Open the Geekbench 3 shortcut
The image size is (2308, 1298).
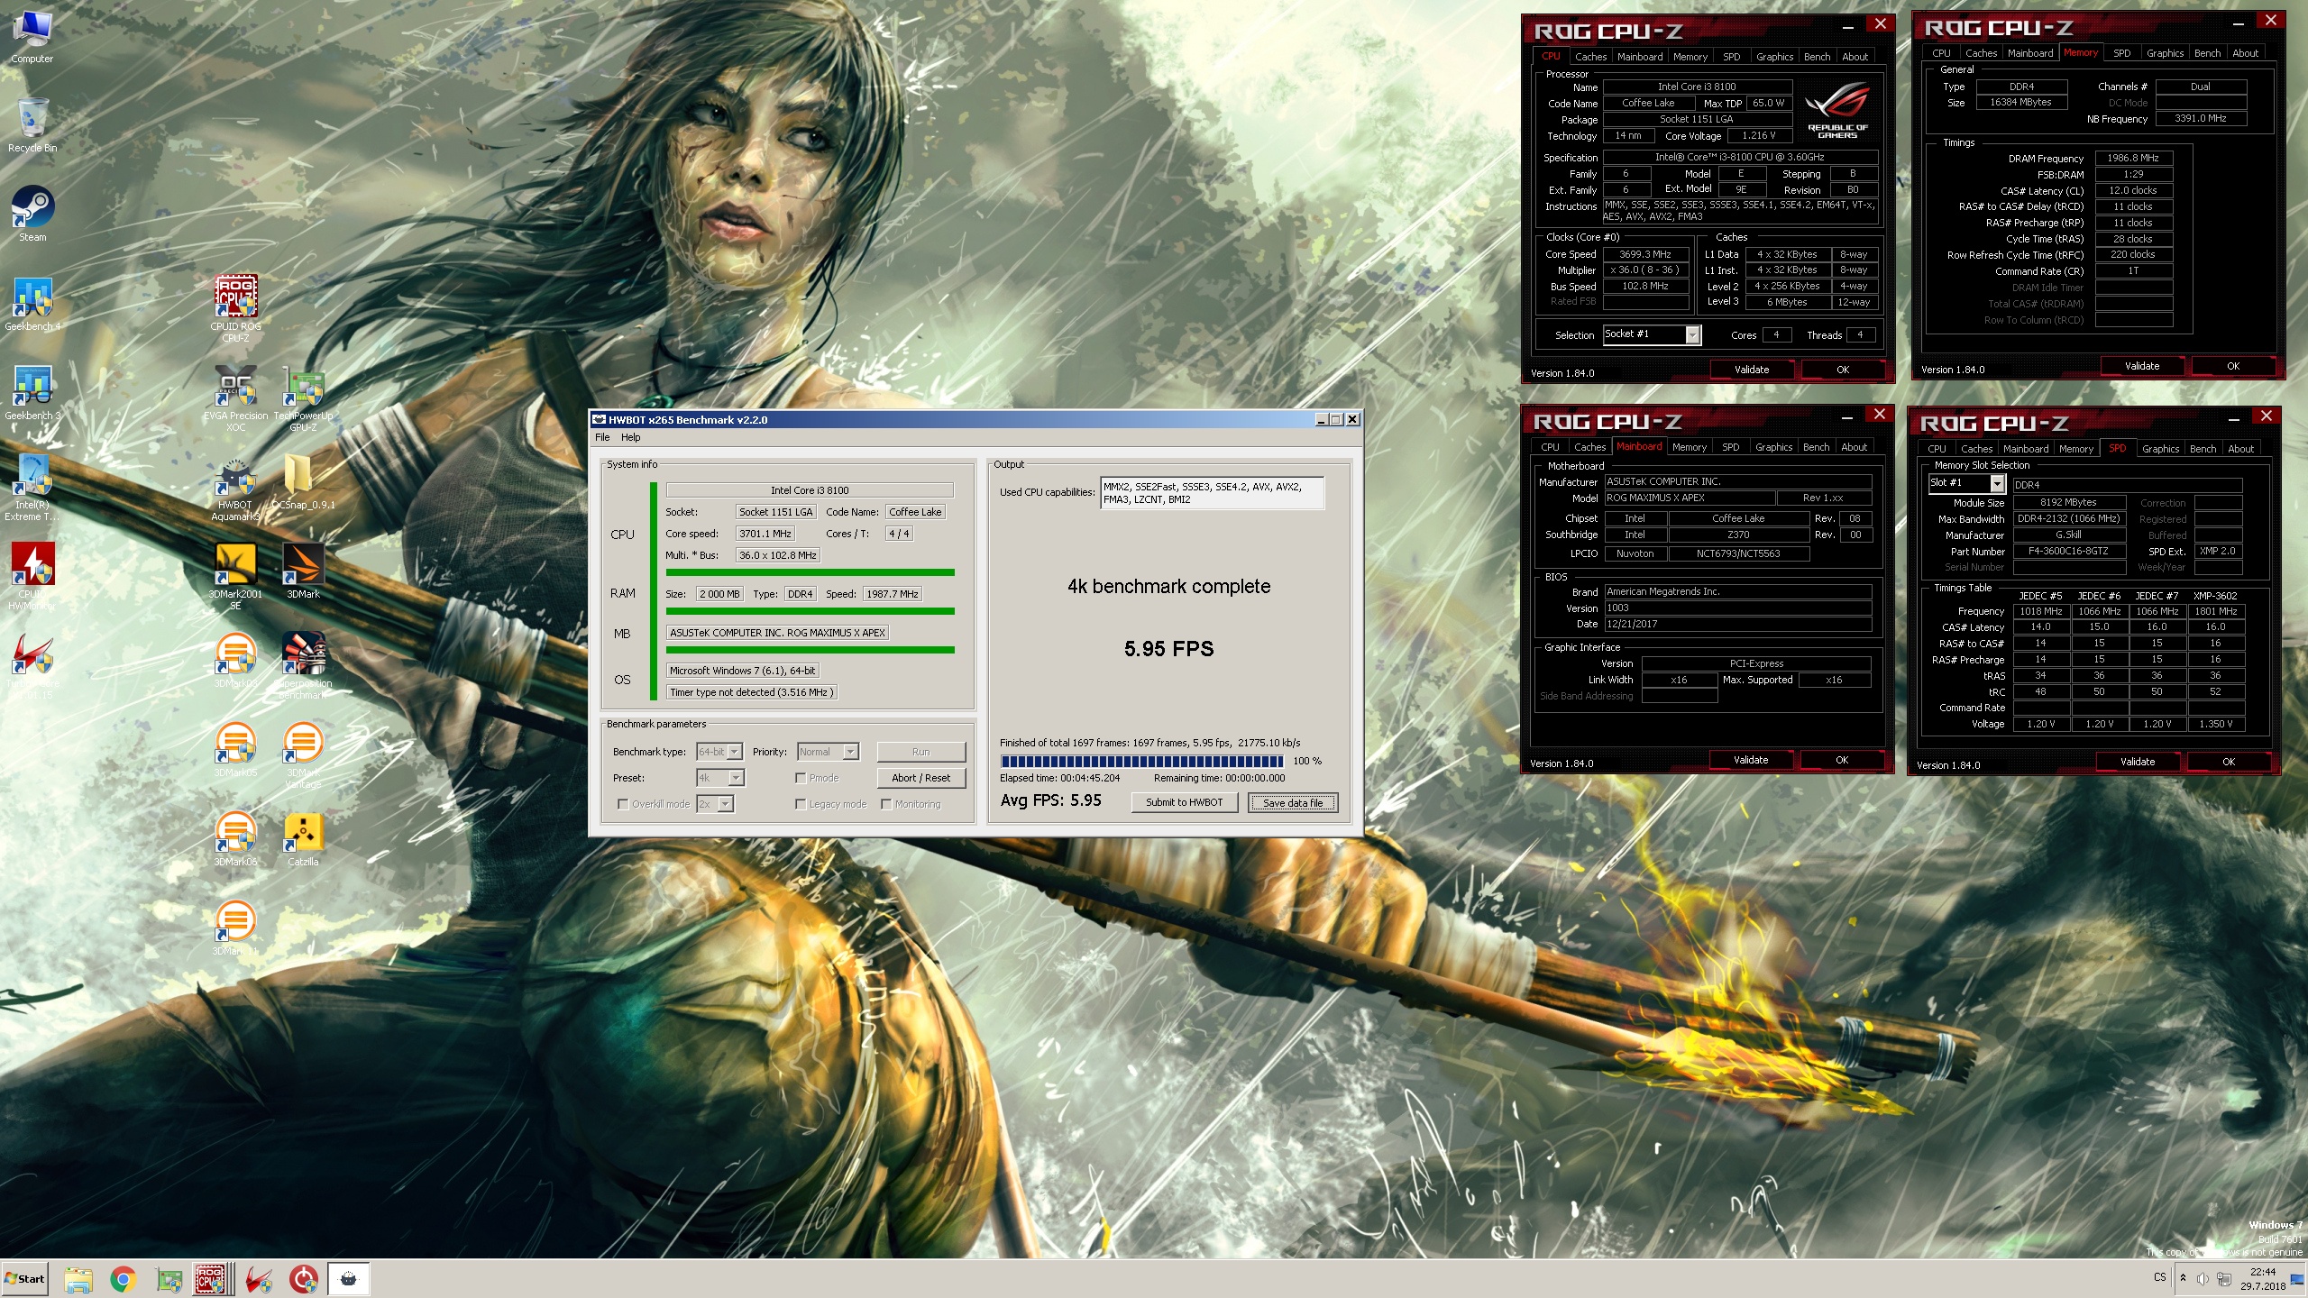coord(32,394)
